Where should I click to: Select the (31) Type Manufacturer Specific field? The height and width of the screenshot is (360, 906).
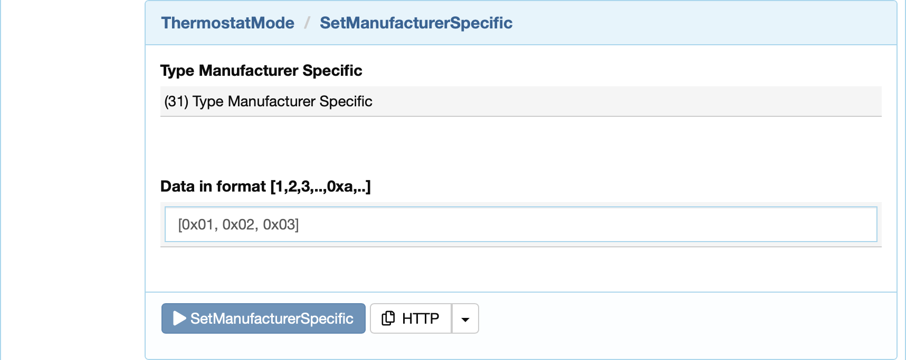pos(521,101)
